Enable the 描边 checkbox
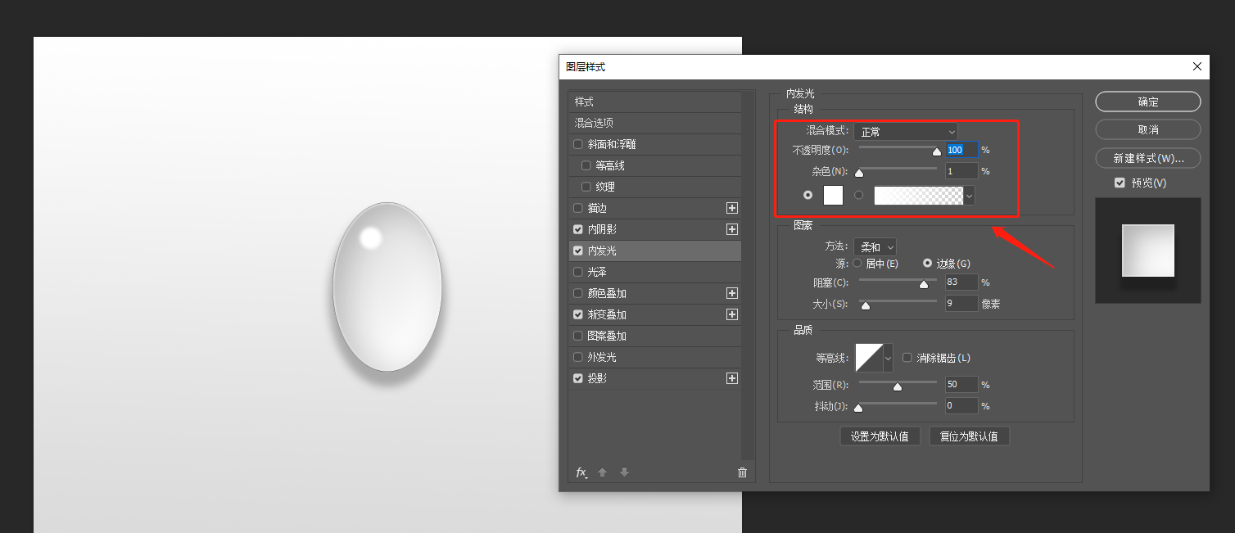The height and width of the screenshot is (533, 1235). [578, 208]
